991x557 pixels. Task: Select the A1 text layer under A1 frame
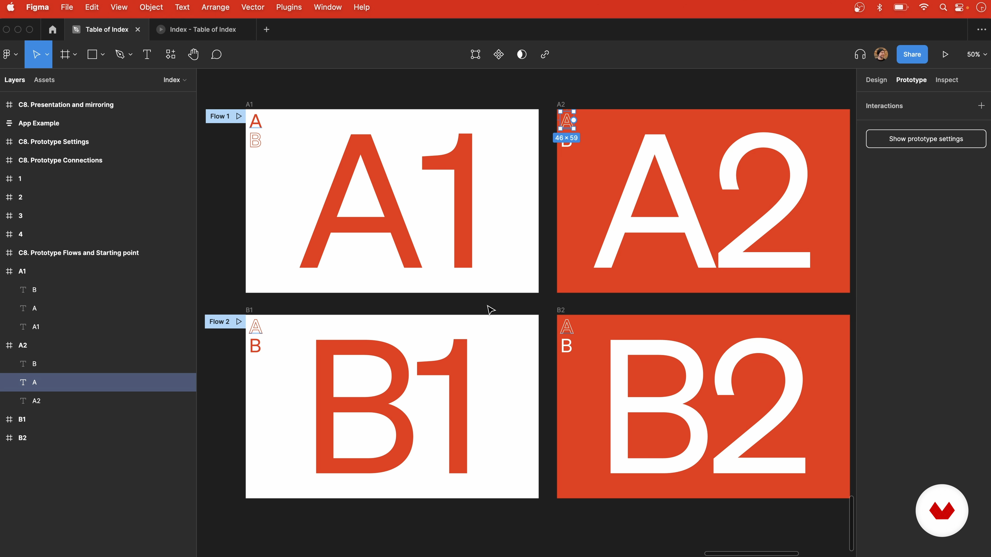98,327
